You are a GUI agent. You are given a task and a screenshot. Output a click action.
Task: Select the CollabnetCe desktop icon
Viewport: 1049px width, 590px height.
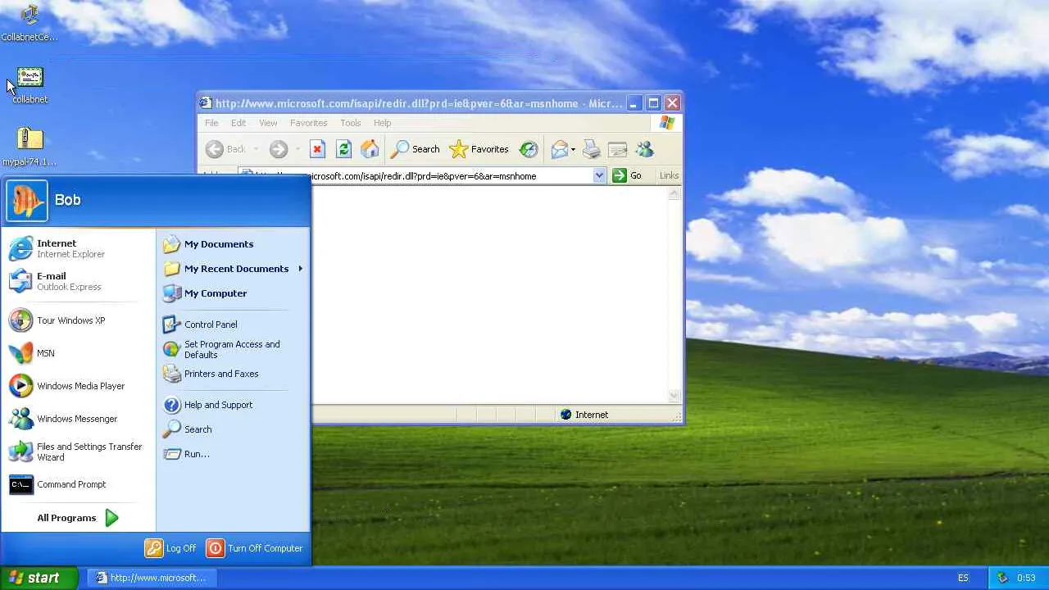[x=30, y=23]
